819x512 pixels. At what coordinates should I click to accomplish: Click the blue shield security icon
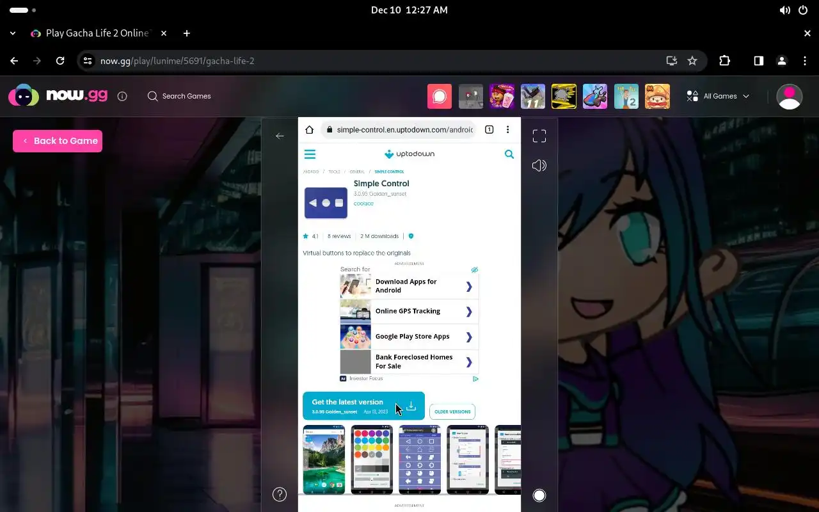click(x=411, y=236)
